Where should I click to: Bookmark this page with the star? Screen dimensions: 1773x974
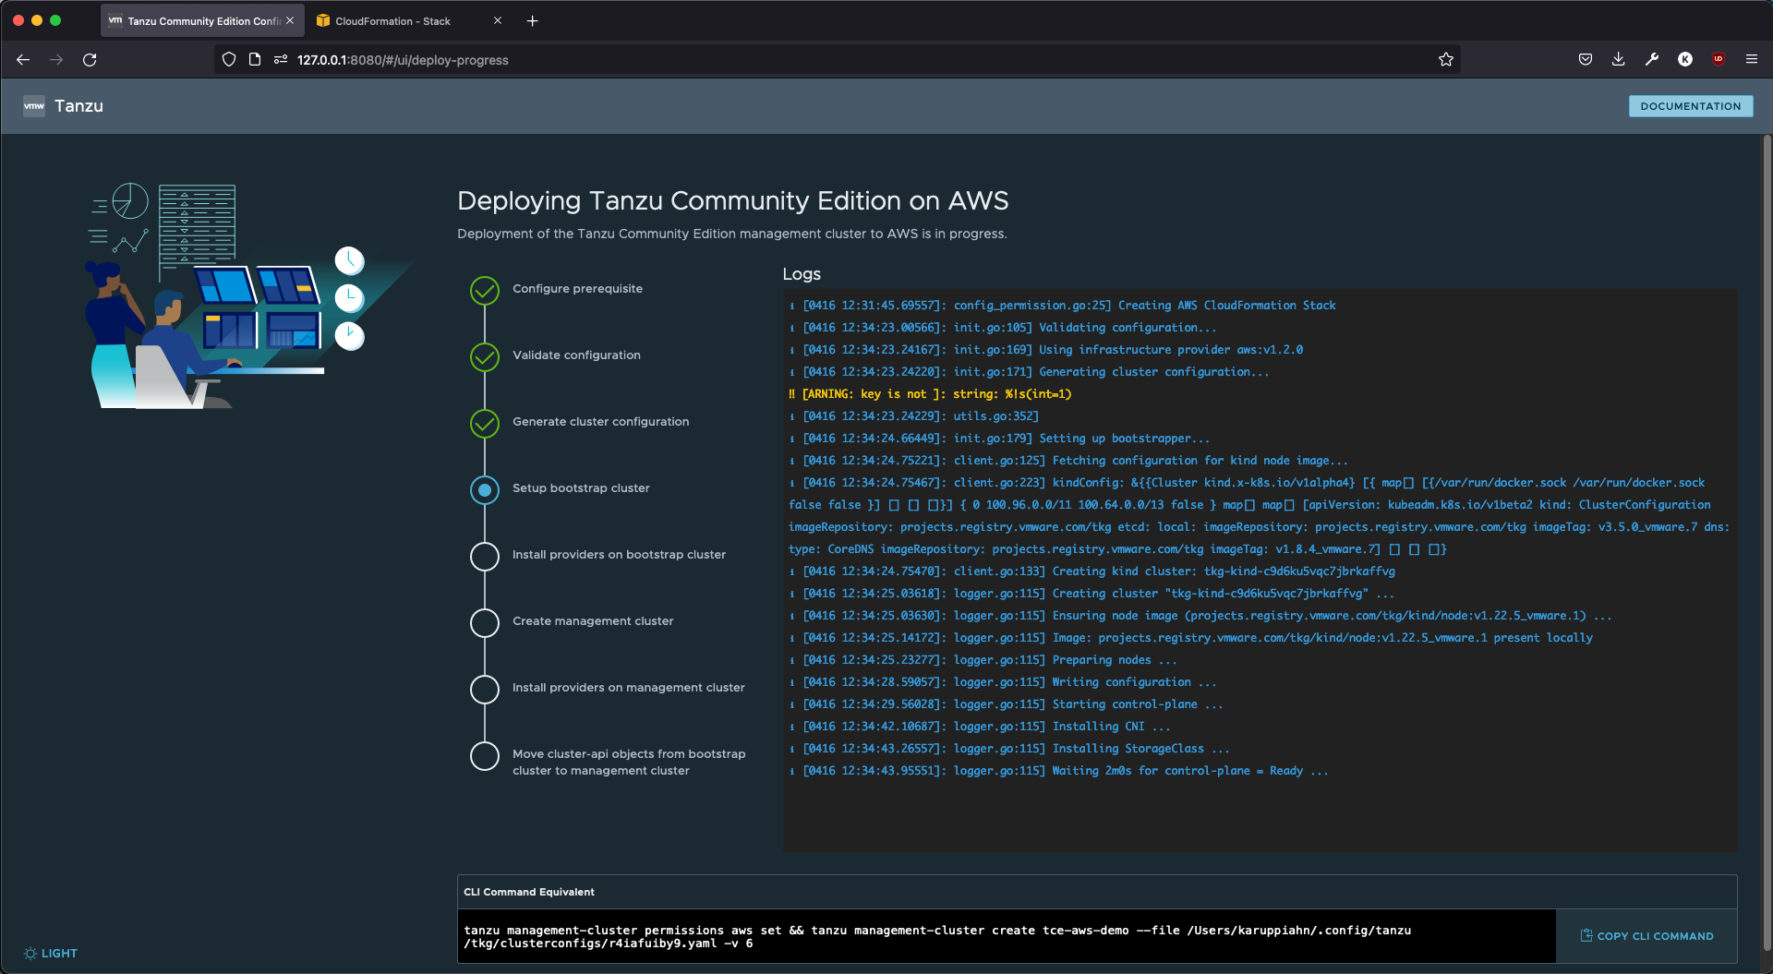pos(1446,60)
